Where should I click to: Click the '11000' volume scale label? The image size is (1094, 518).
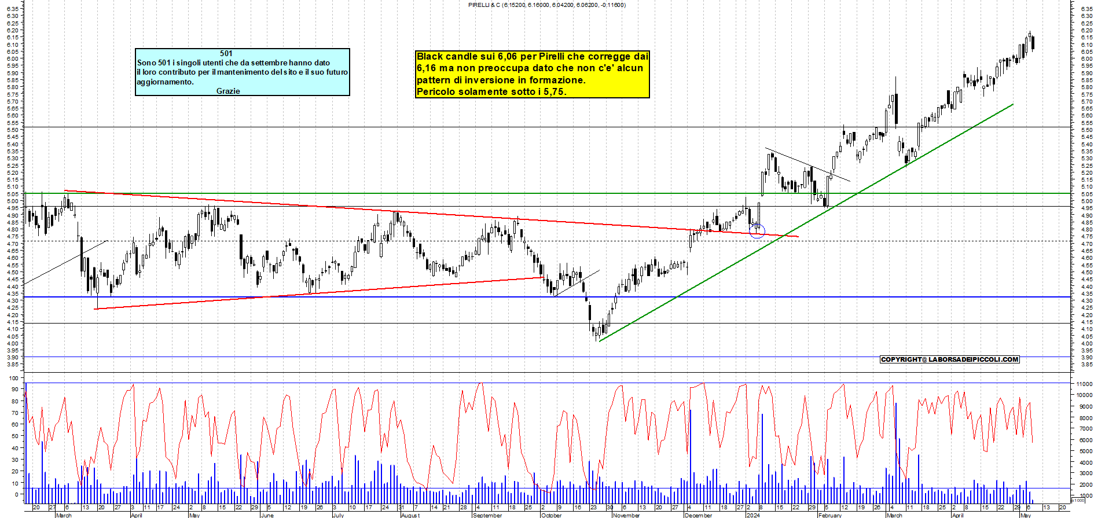tap(1084, 384)
